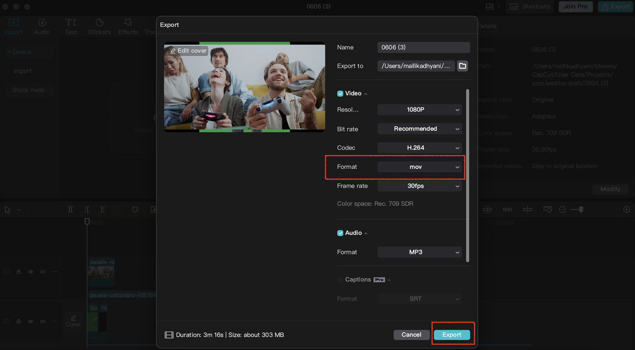
Task: Click the track type icon on upper track
Action: coord(6,272)
